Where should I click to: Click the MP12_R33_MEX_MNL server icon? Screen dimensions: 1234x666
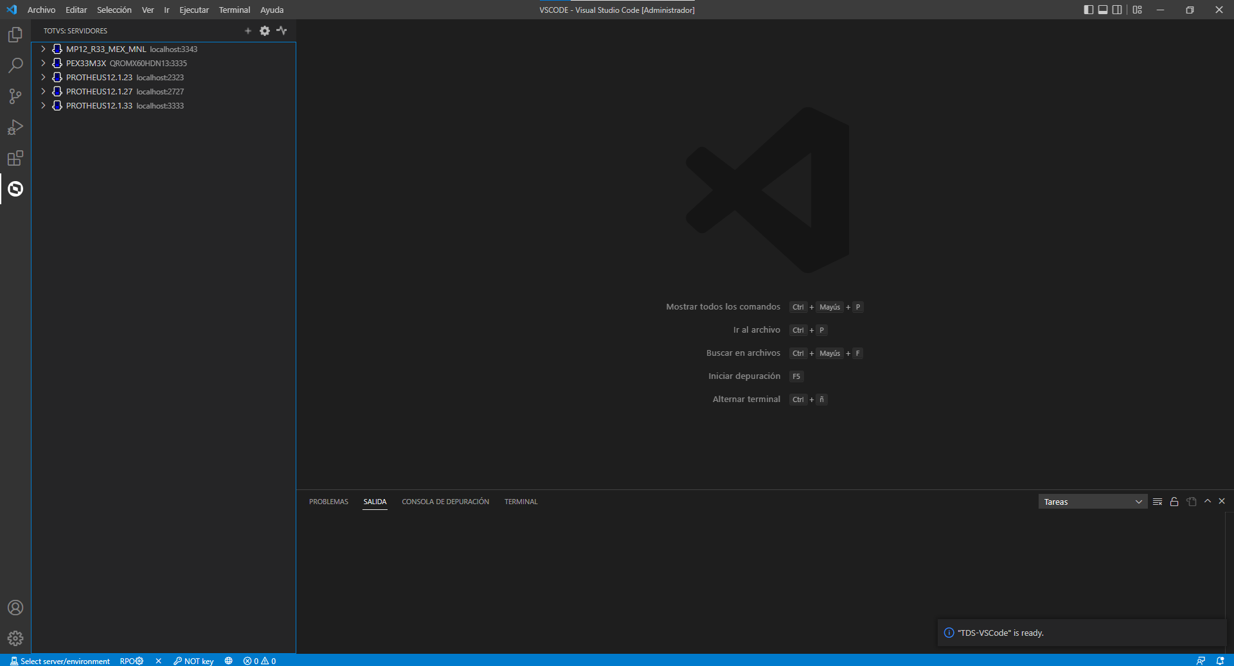(57, 49)
